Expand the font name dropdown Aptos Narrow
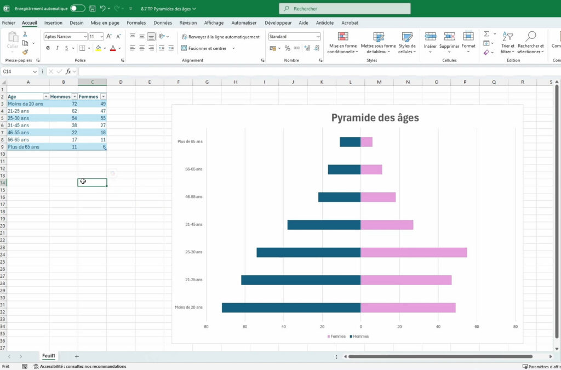The width and height of the screenshot is (561, 370). (85, 37)
